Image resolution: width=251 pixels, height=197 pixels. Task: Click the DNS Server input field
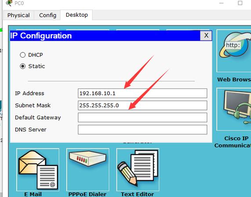tap(142, 130)
